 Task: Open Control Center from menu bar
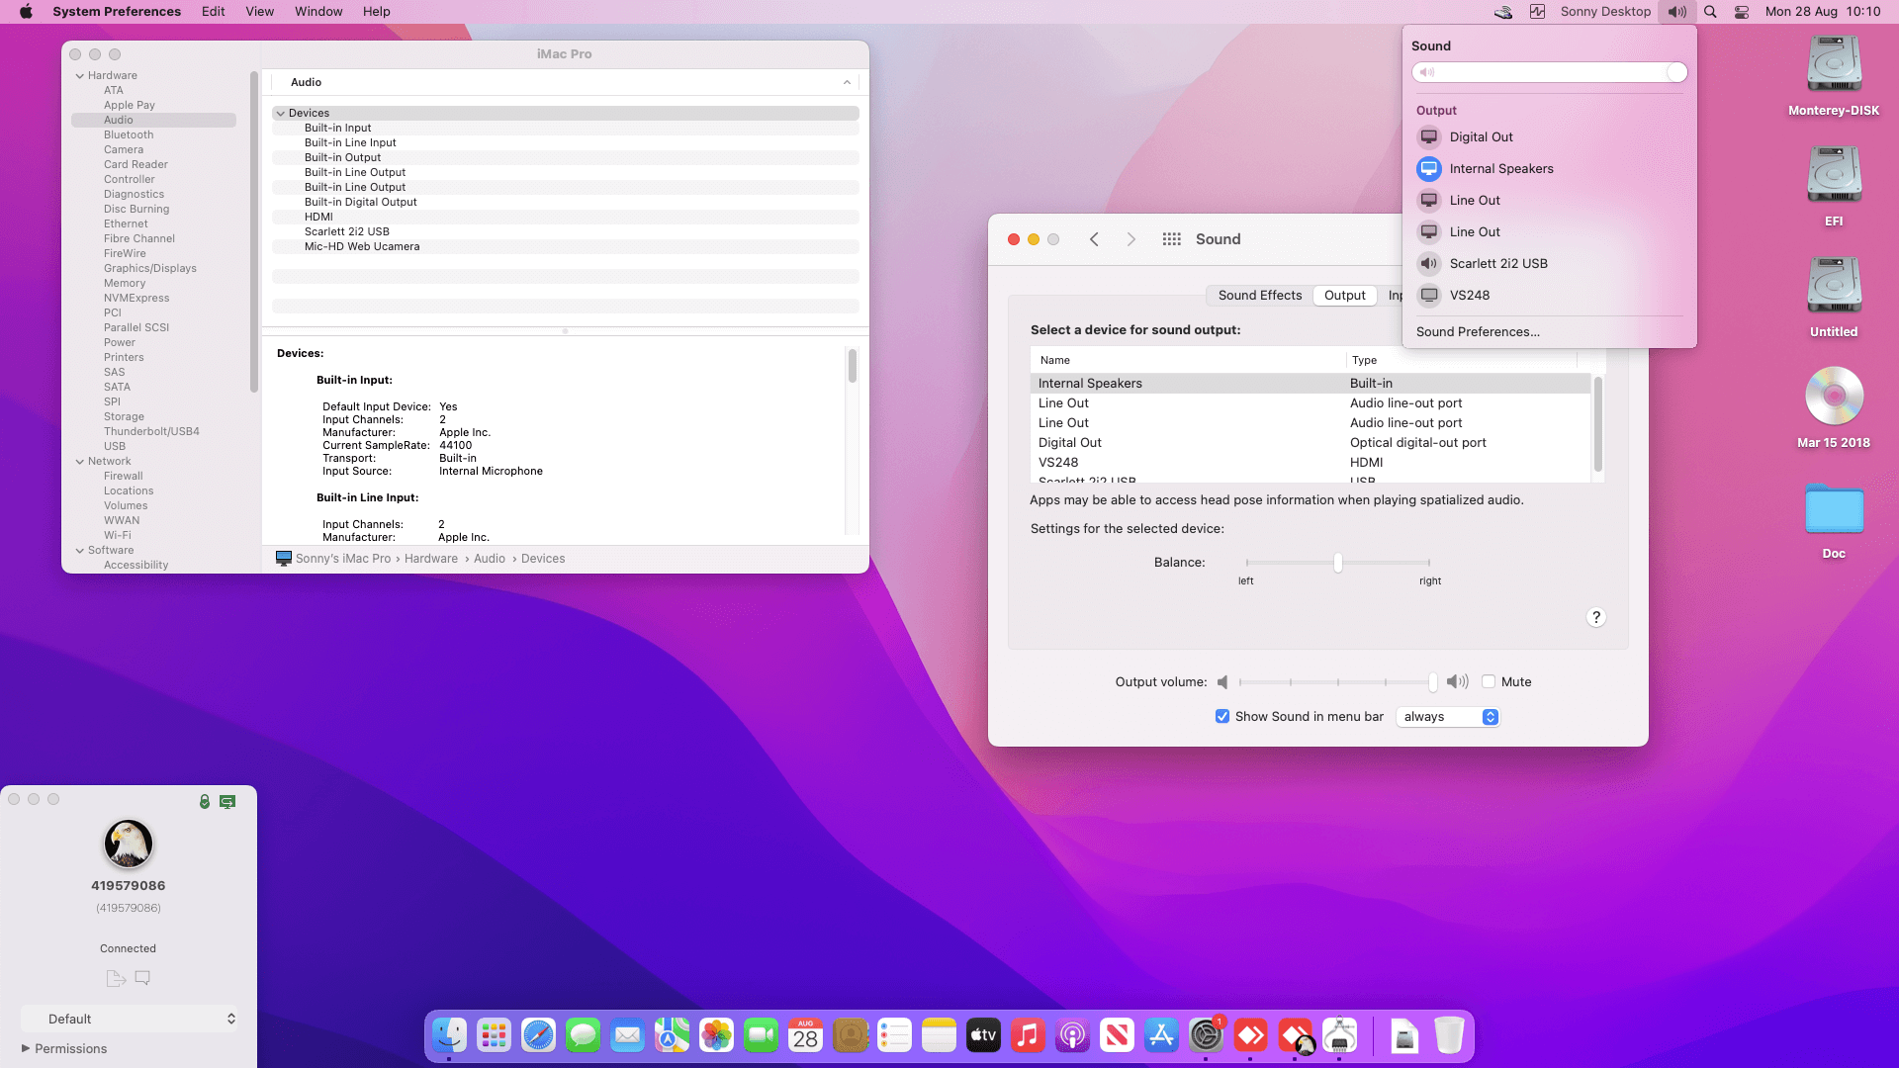(1742, 12)
